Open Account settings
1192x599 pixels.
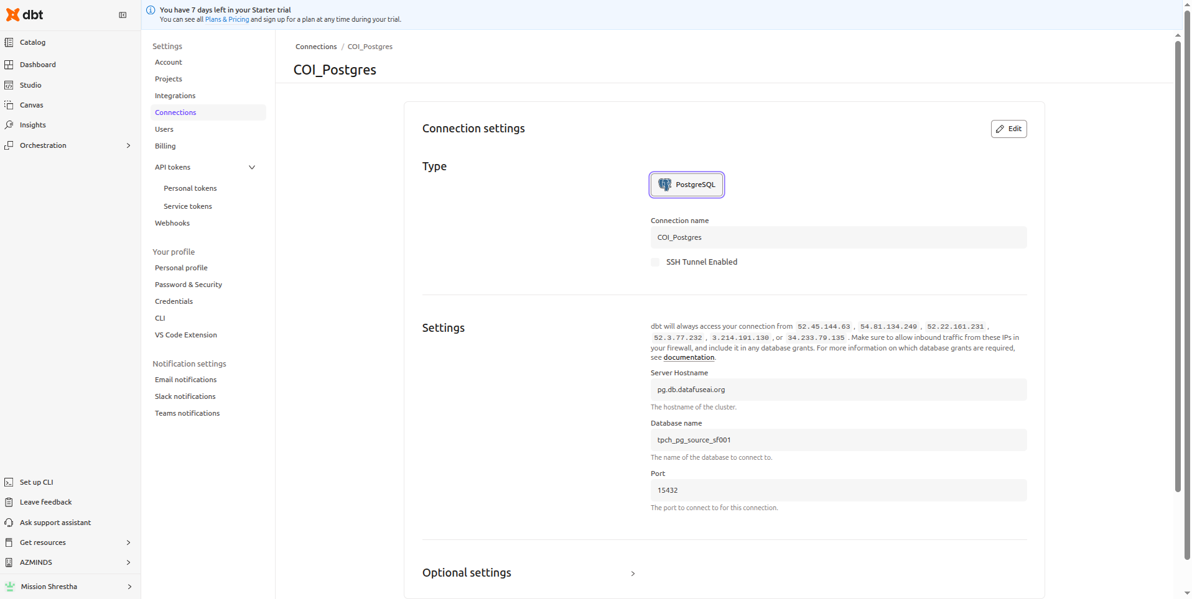169,62
